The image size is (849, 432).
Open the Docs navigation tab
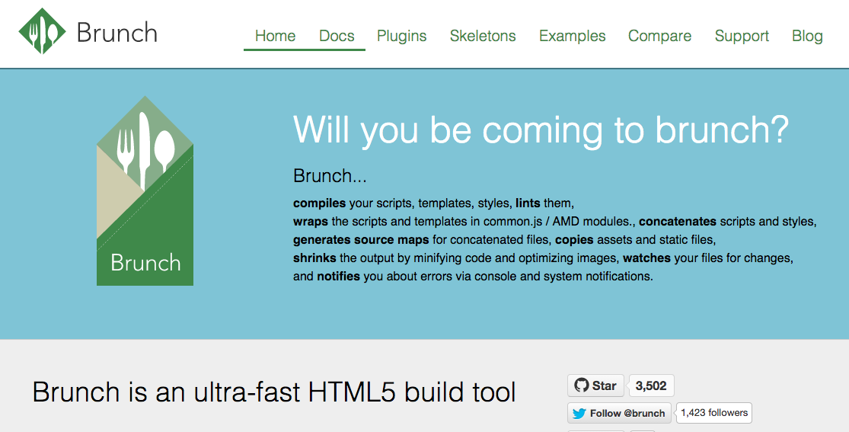337,36
